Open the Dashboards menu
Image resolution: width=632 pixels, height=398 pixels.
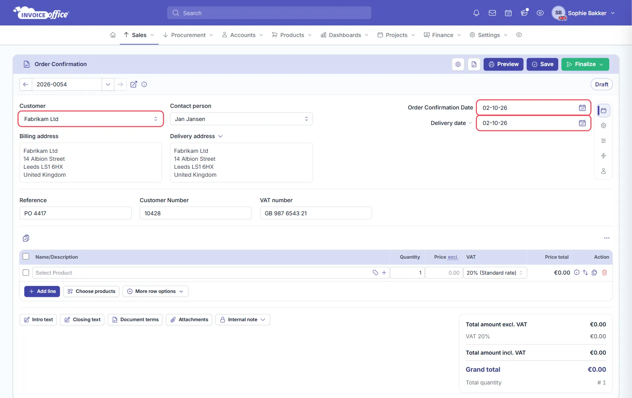coord(345,35)
